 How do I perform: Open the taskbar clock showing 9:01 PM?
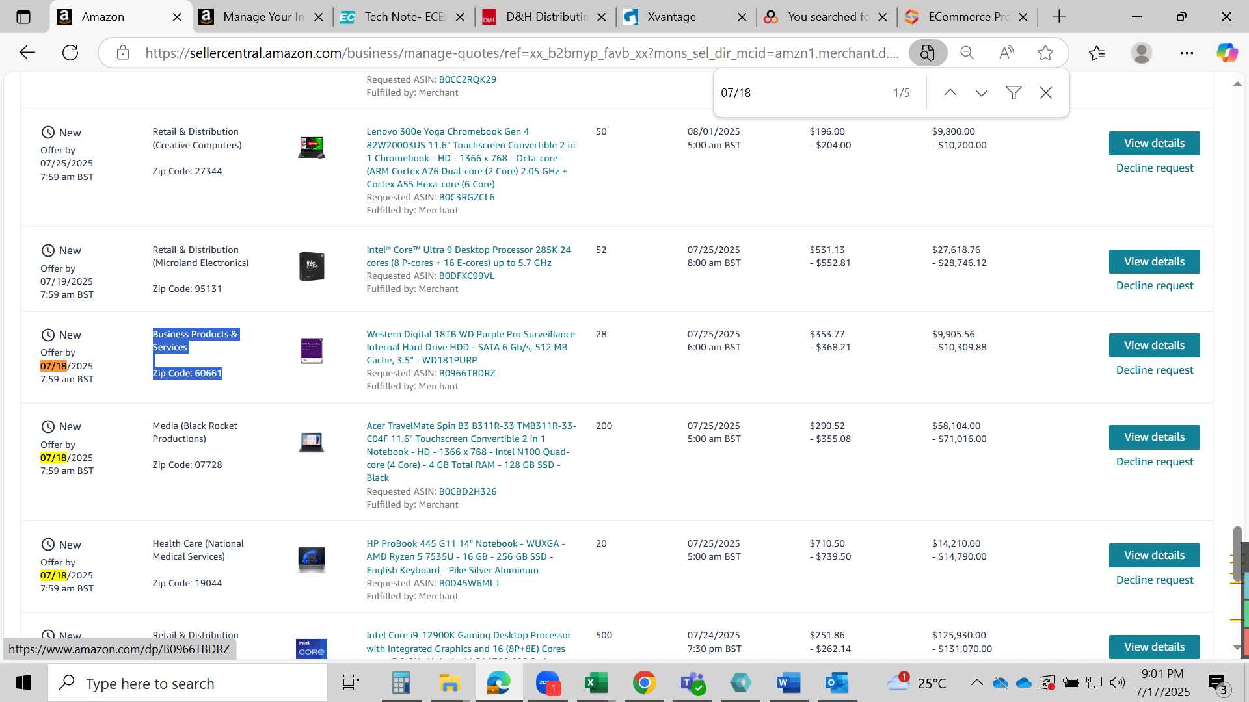pyautogui.click(x=1162, y=682)
